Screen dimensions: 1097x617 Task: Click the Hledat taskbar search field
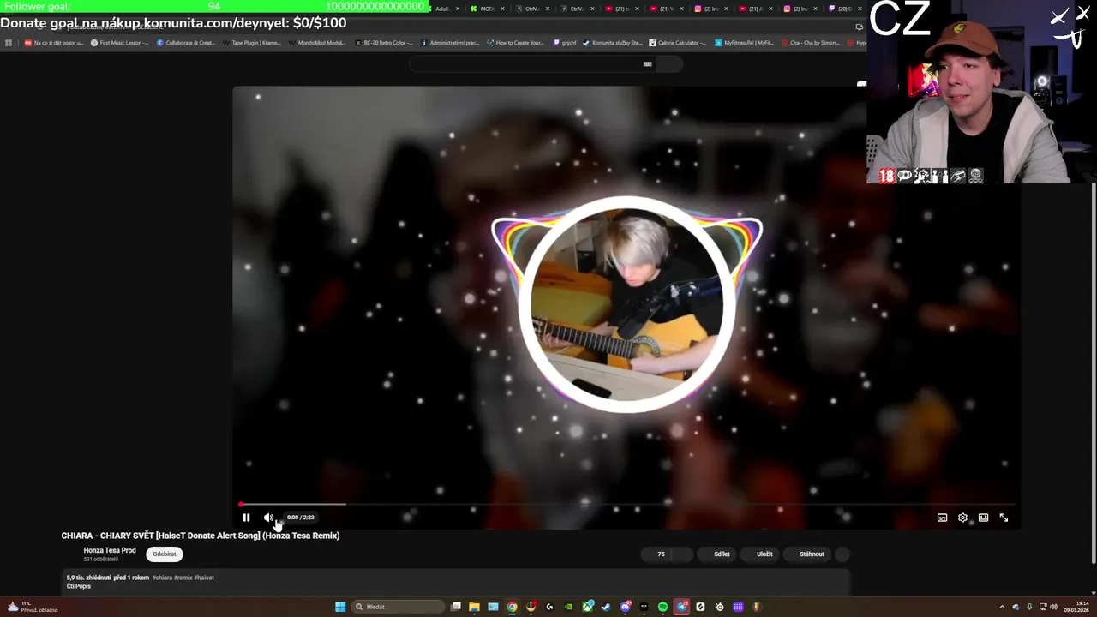click(399, 607)
